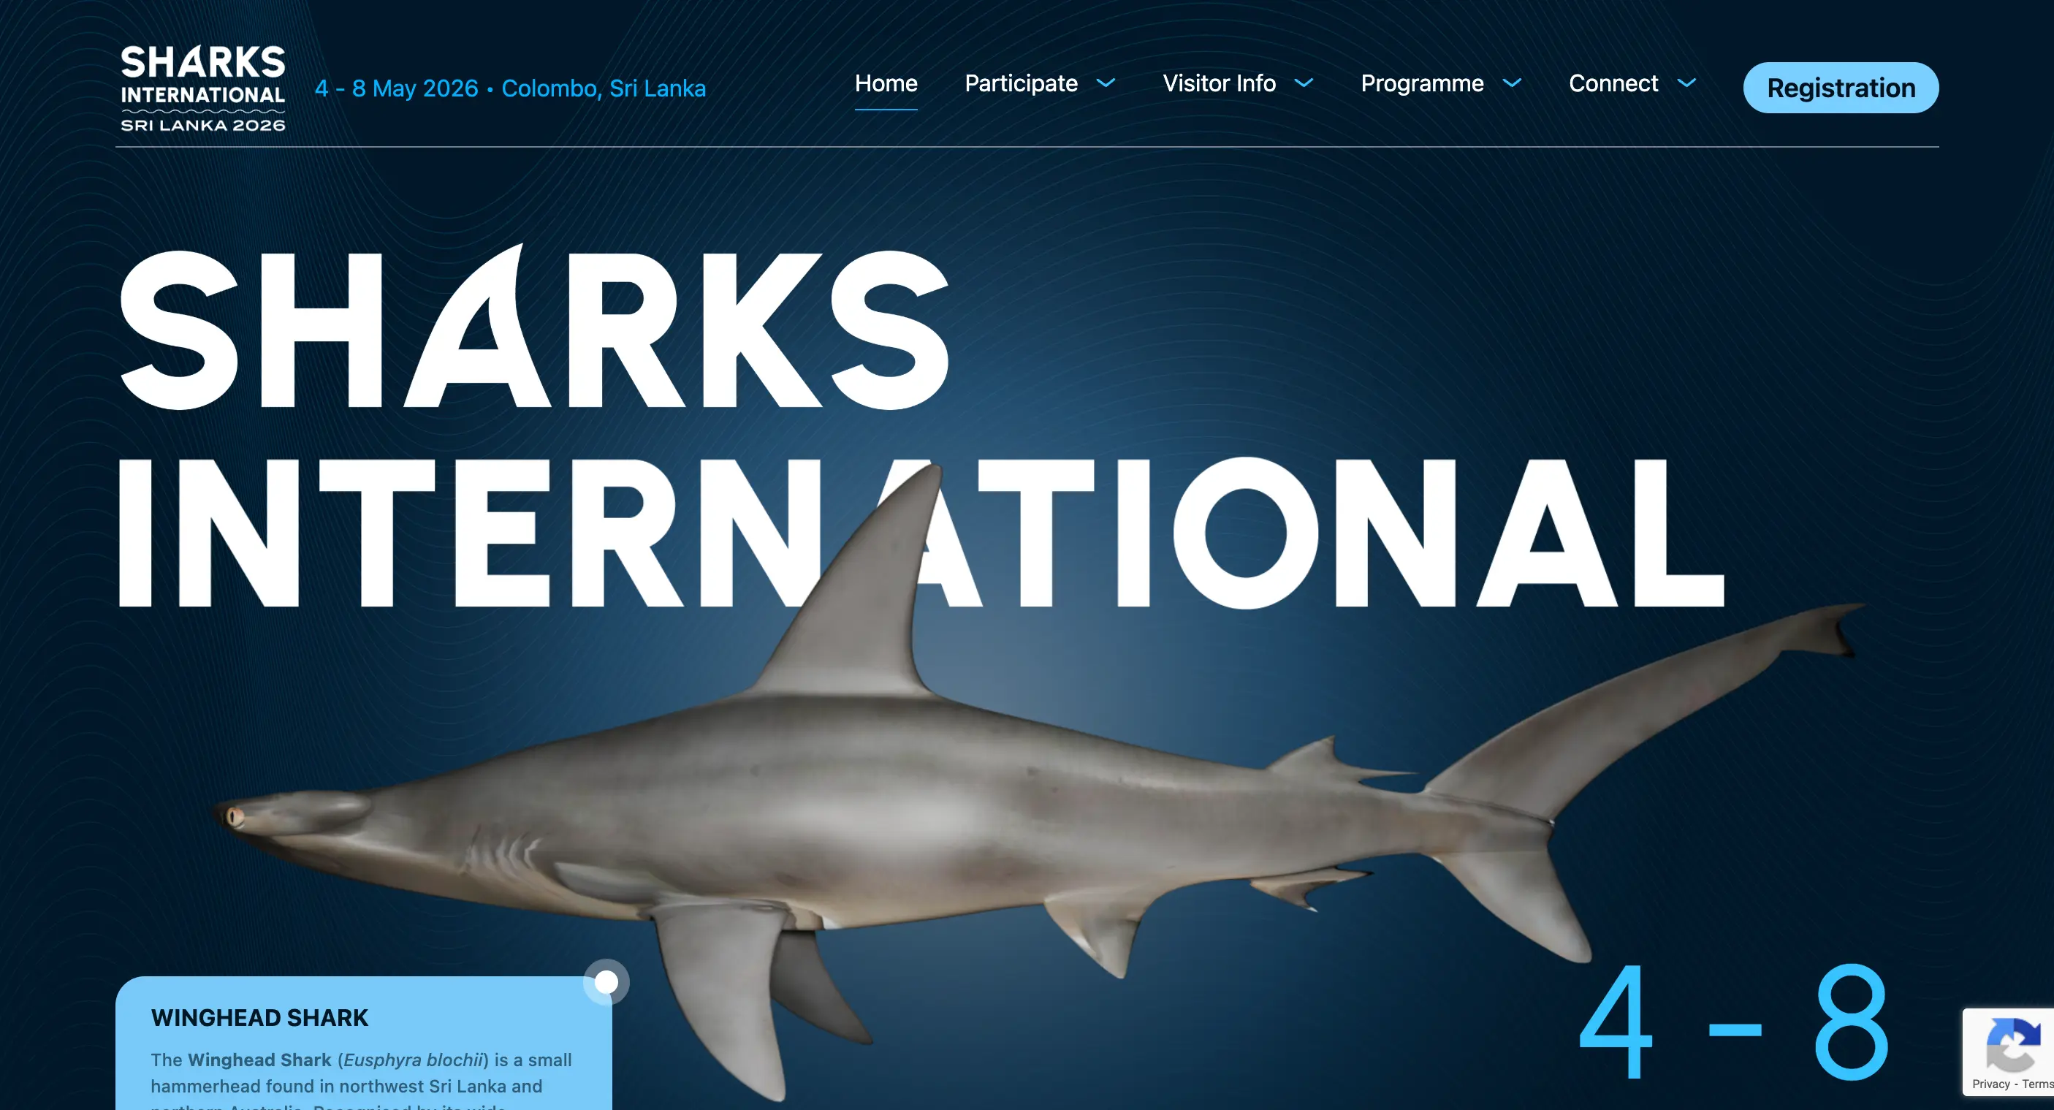Select the Participate navigation item
2054x1110 pixels.
pyautogui.click(x=1021, y=83)
